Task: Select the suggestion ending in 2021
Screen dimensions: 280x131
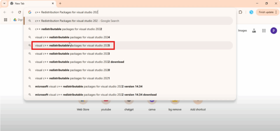Action: point(129,78)
